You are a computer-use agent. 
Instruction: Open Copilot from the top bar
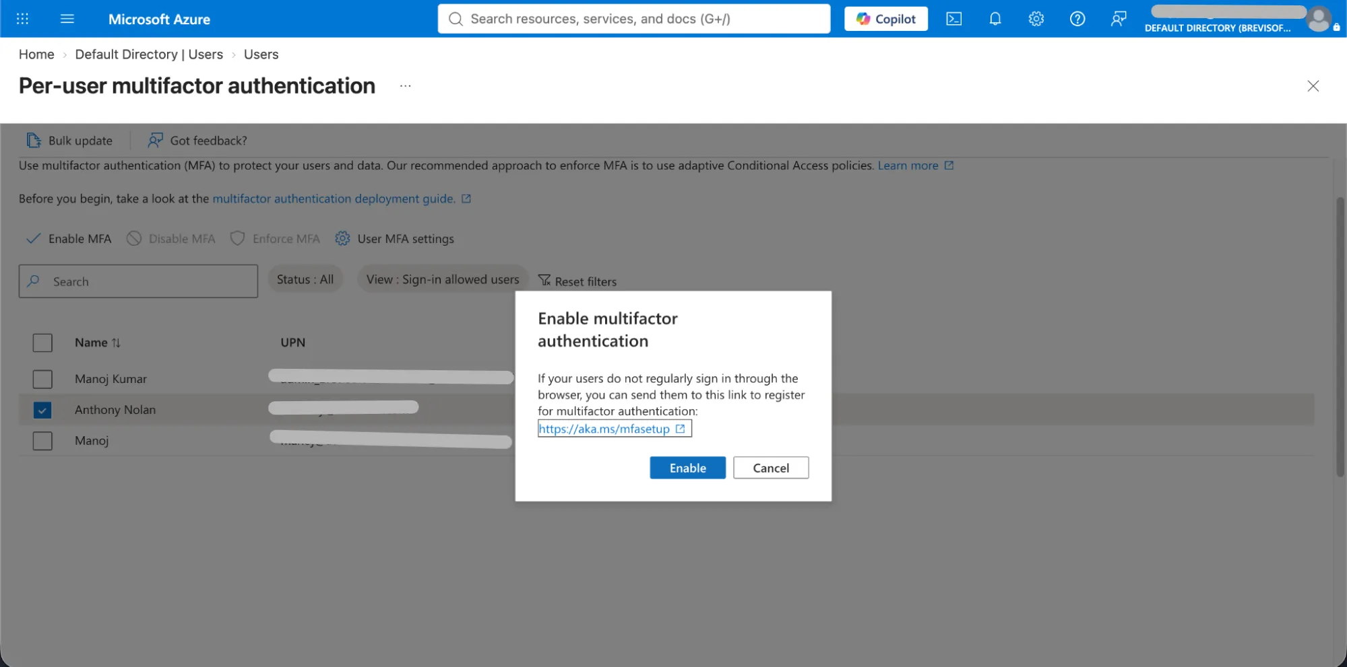(x=885, y=19)
